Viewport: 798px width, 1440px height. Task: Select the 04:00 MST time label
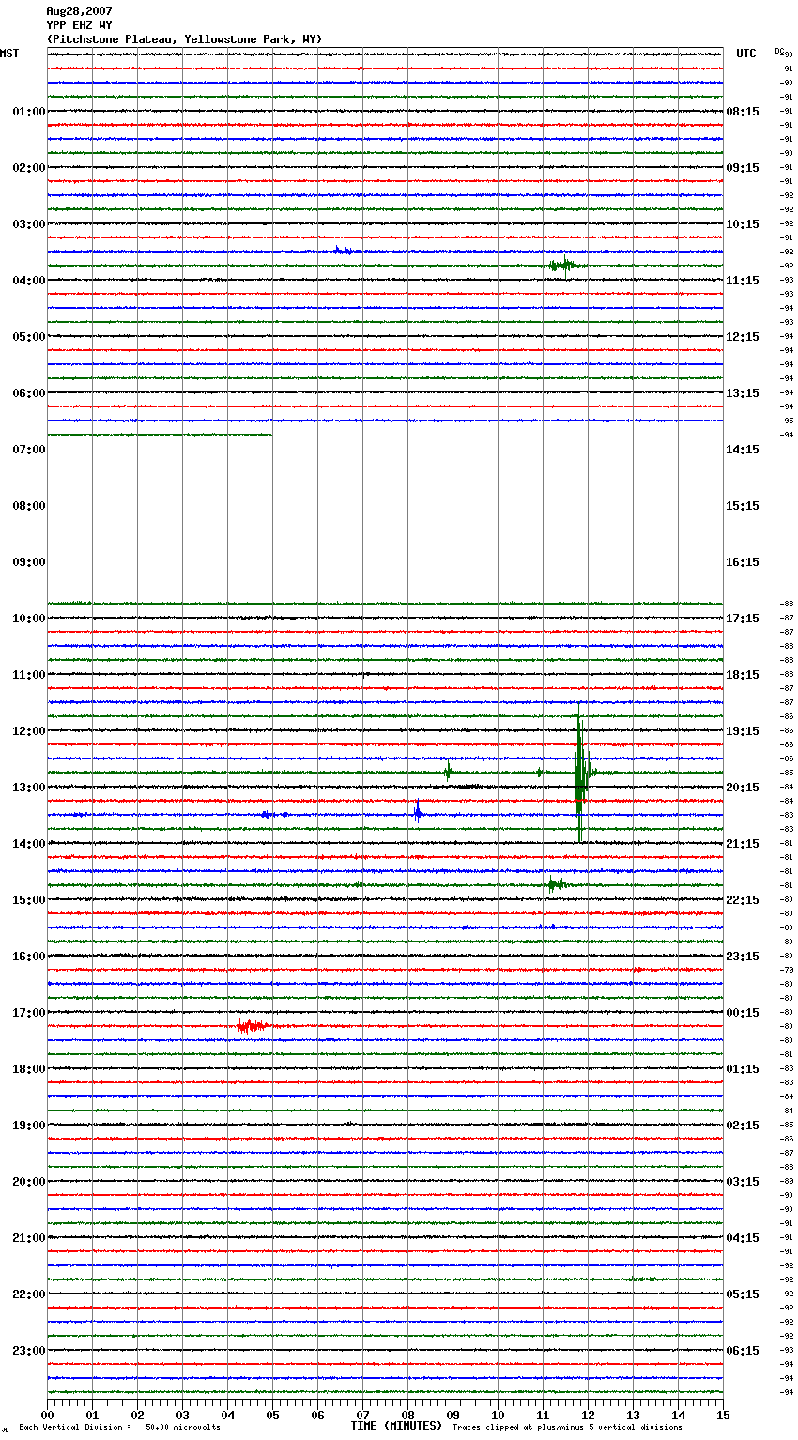(29, 281)
